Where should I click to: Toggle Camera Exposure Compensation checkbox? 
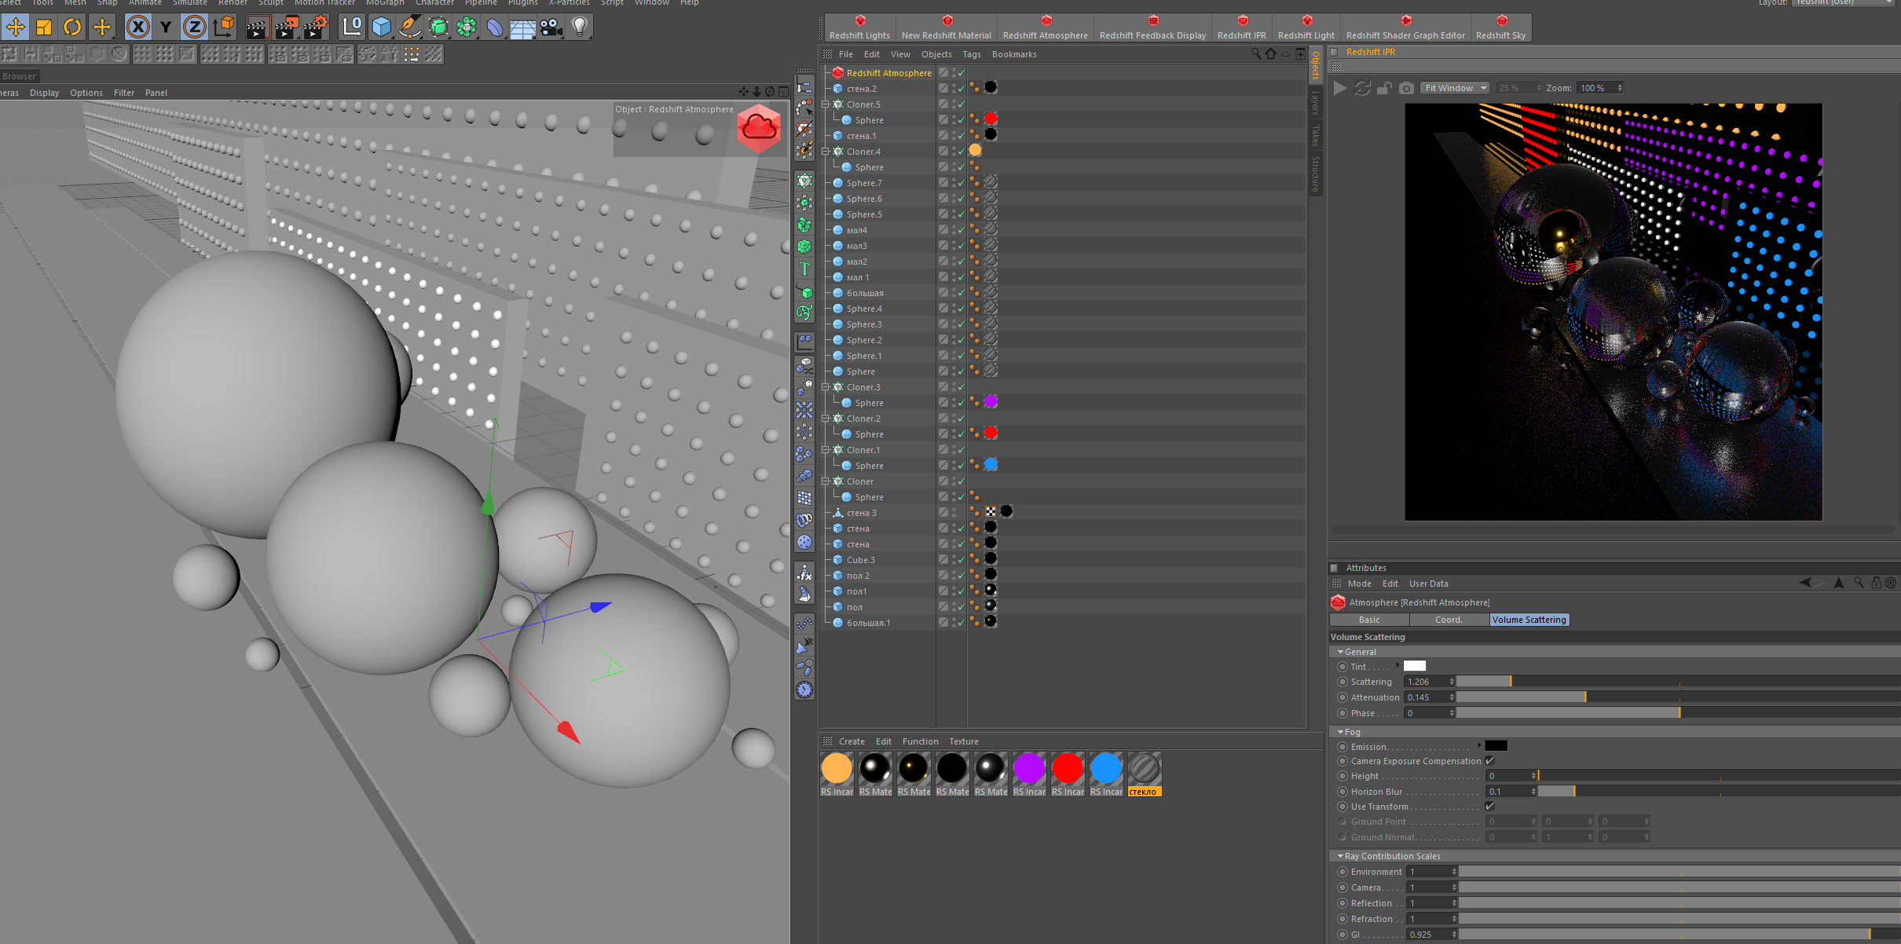coord(1489,761)
